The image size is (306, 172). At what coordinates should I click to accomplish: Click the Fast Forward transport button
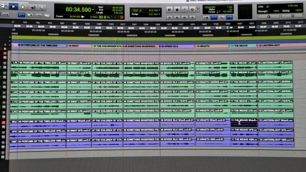point(185,17)
